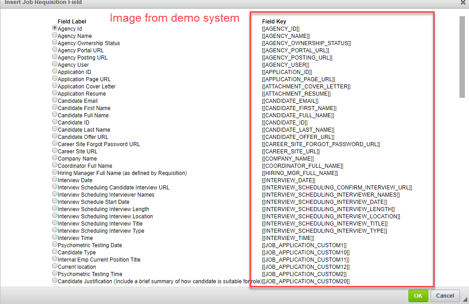Click the [[AGENCY_ID]] field key text
The width and height of the screenshot is (469, 304).
tap(281, 29)
